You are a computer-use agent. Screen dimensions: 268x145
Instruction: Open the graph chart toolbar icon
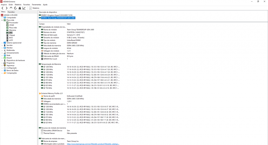[x=24, y=8]
